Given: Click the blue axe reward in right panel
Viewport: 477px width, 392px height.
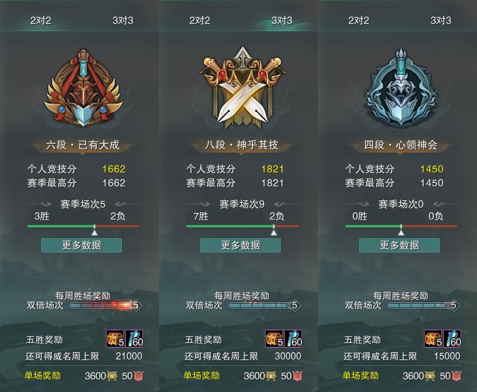Looking at the screenshot, I should pyautogui.click(x=452, y=338).
